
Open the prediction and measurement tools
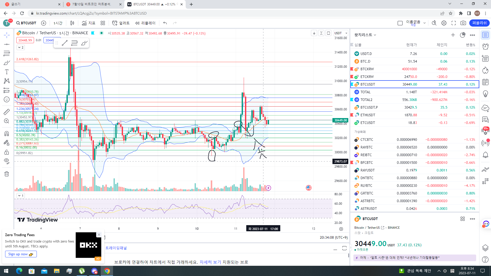pyautogui.click(x=7, y=90)
